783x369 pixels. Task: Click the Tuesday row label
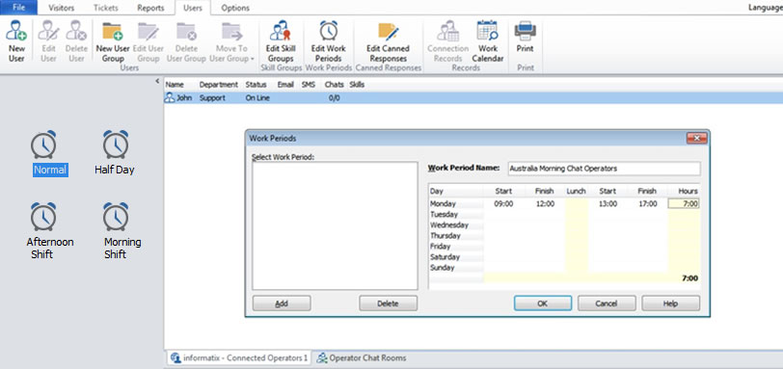pos(444,215)
